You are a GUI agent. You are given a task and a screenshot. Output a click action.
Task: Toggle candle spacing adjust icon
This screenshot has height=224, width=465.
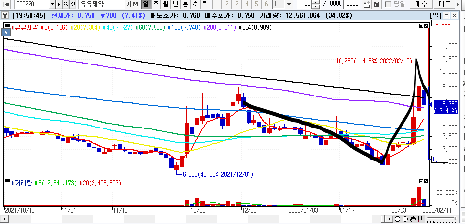point(420,219)
